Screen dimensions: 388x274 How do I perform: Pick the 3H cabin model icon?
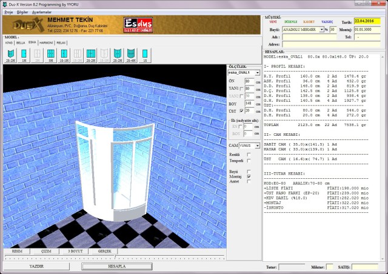(52, 54)
